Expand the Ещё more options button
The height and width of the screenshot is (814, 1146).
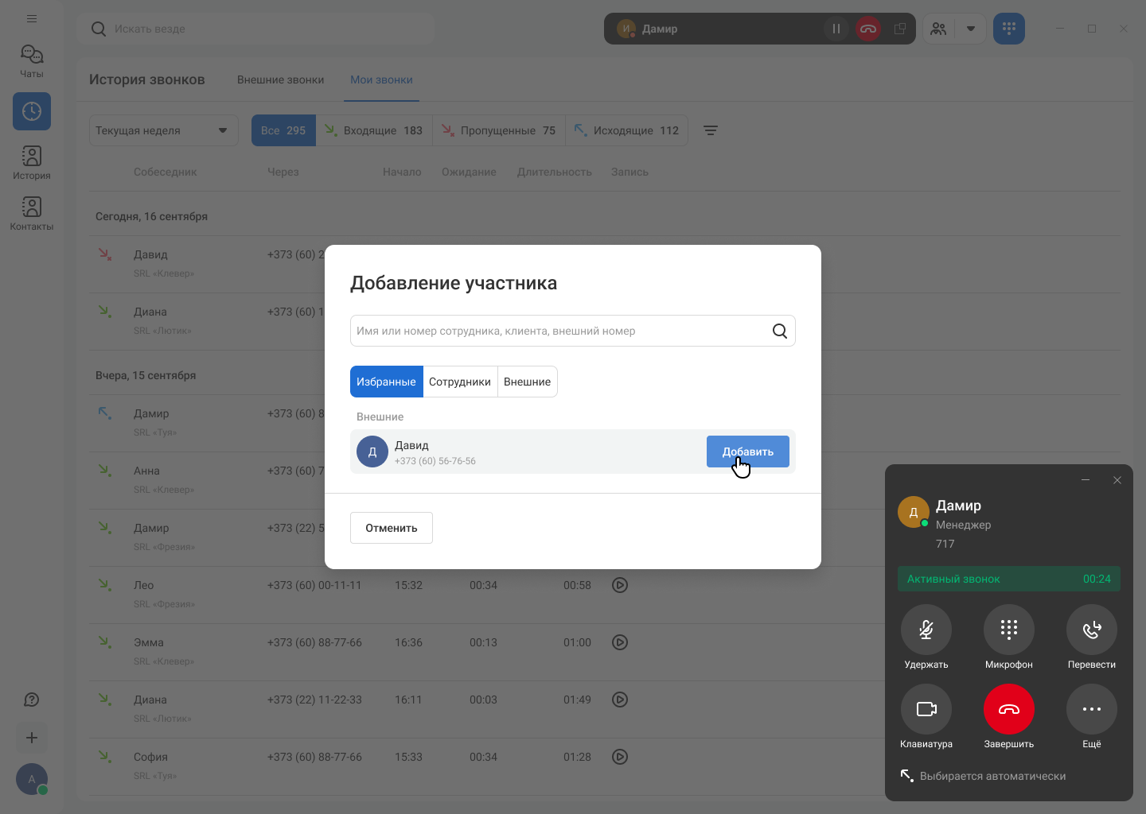click(1091, 709)
